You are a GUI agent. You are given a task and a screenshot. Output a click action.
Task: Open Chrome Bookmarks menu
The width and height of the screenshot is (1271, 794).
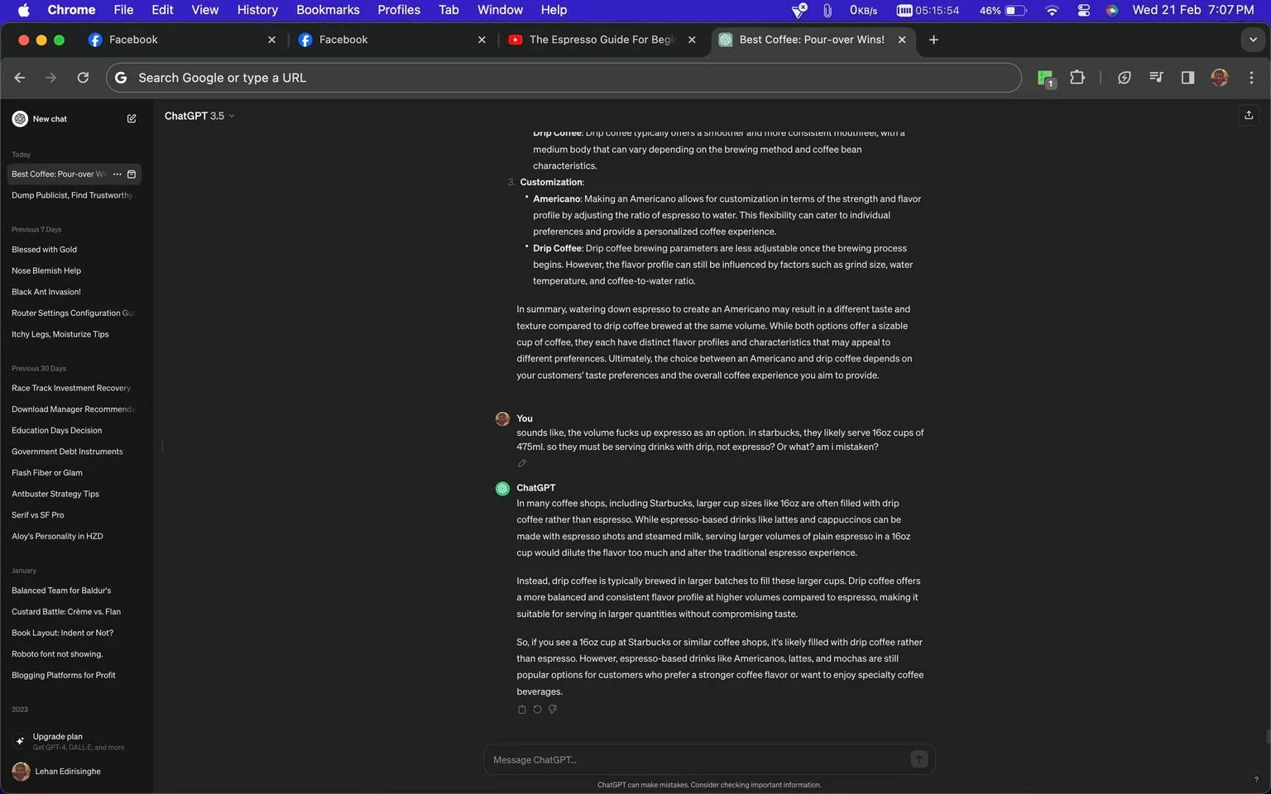click(328, 10)
